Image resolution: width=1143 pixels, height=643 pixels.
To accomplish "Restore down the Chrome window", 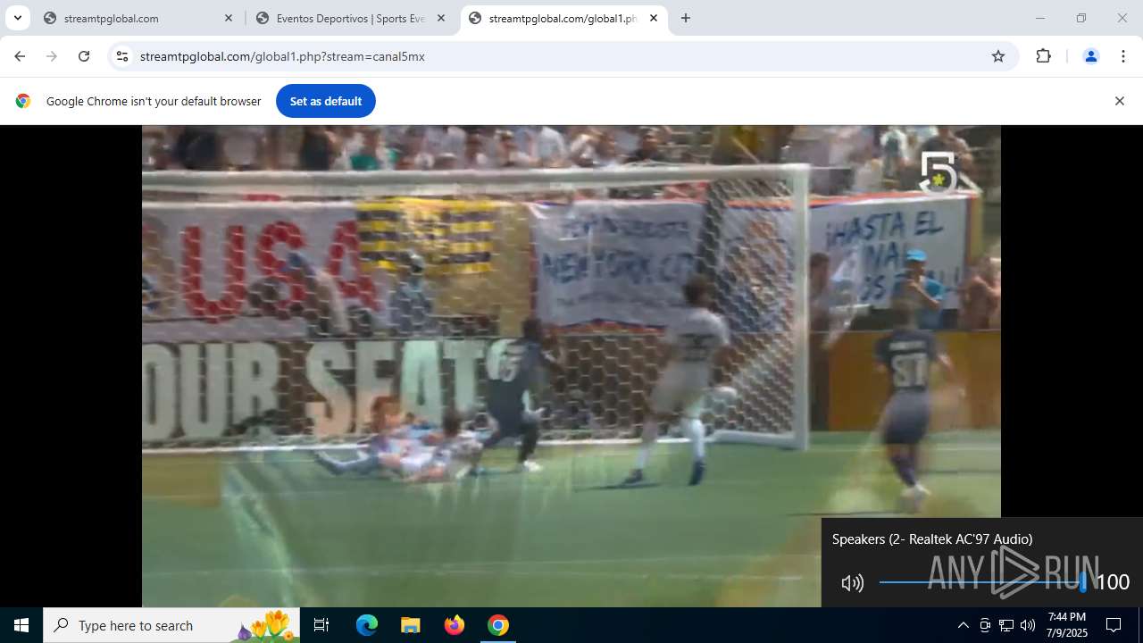I will (1081, 18).
